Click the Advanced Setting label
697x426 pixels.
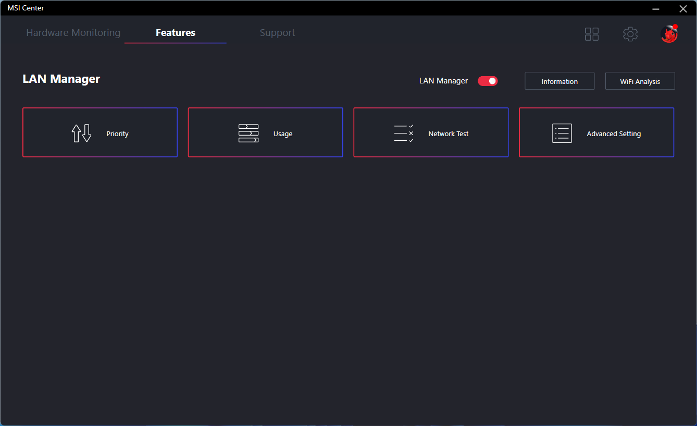(x=614, y=134)
